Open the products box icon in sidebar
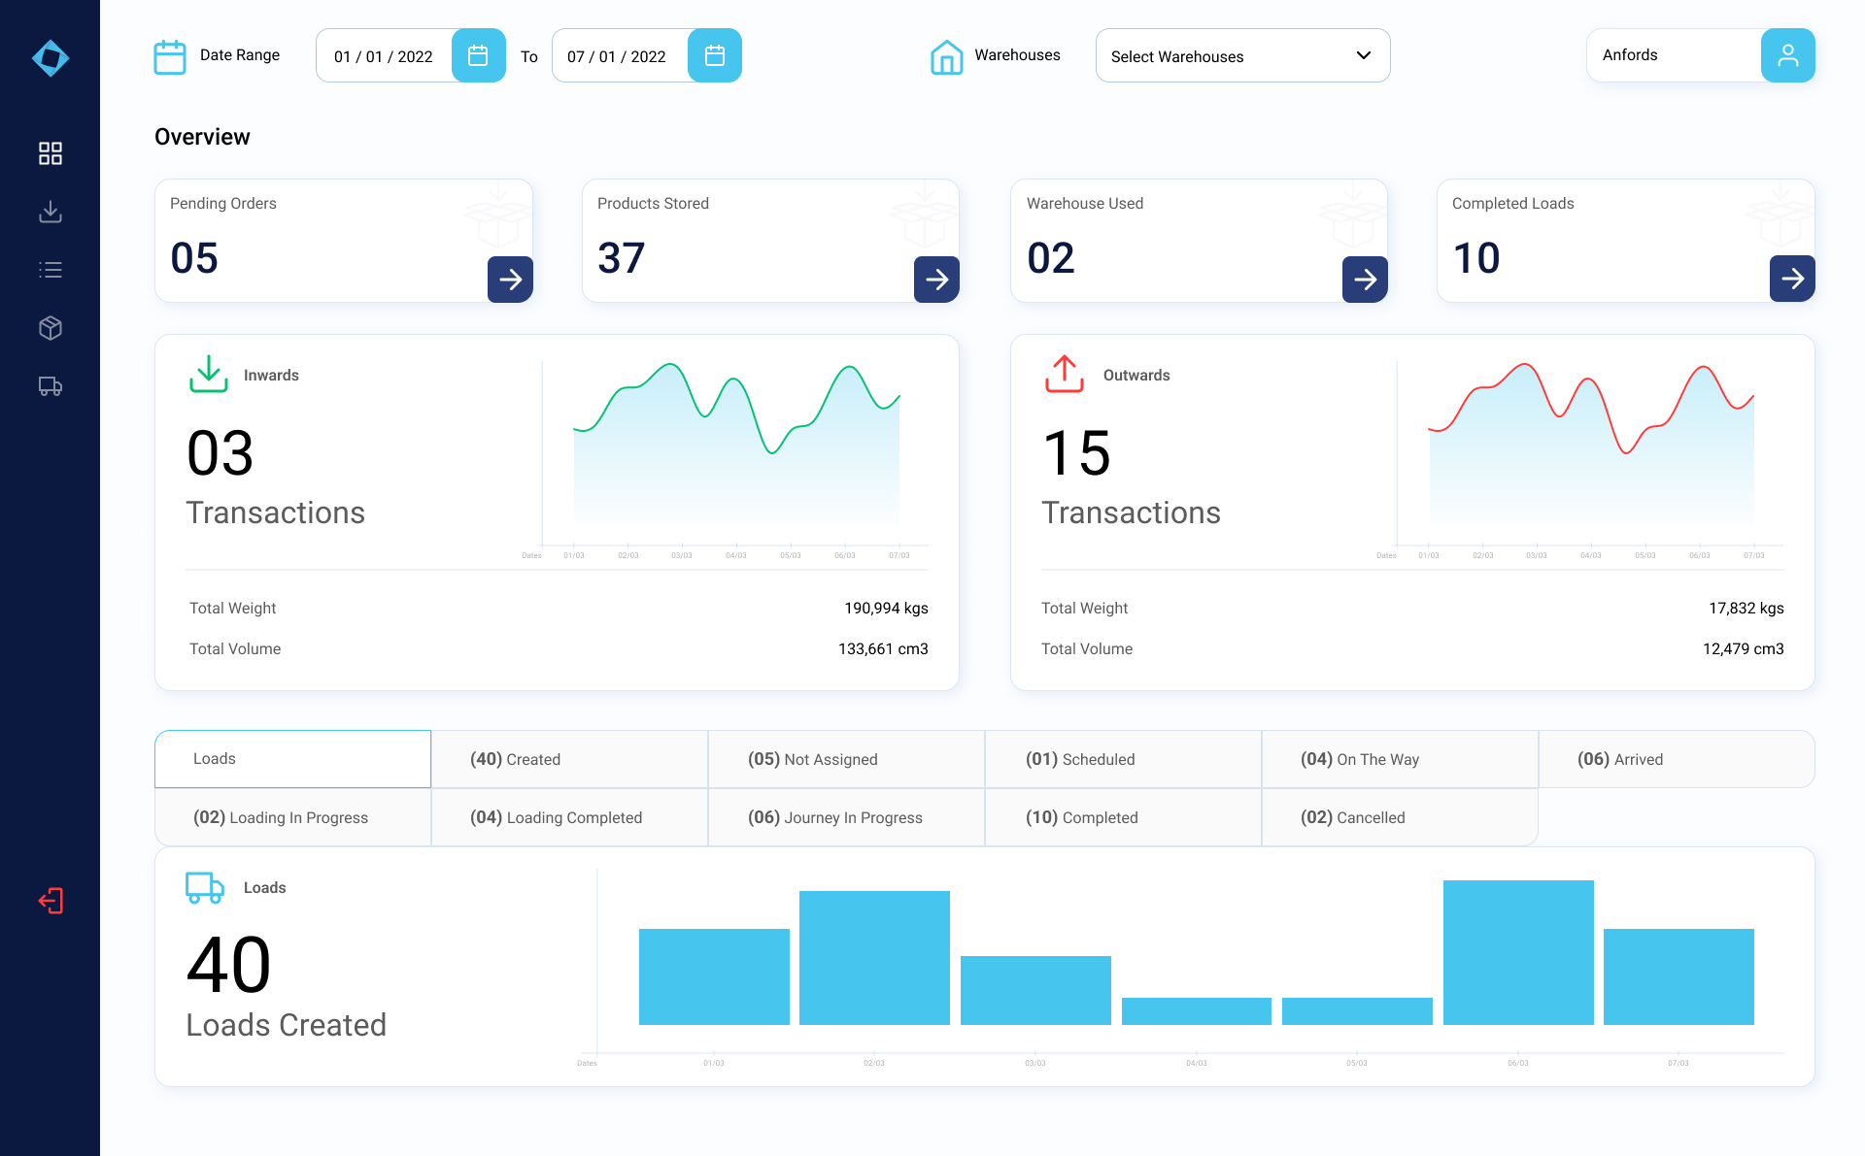The width and height of the screenshot is (1865, 1156). coord(51,328)
